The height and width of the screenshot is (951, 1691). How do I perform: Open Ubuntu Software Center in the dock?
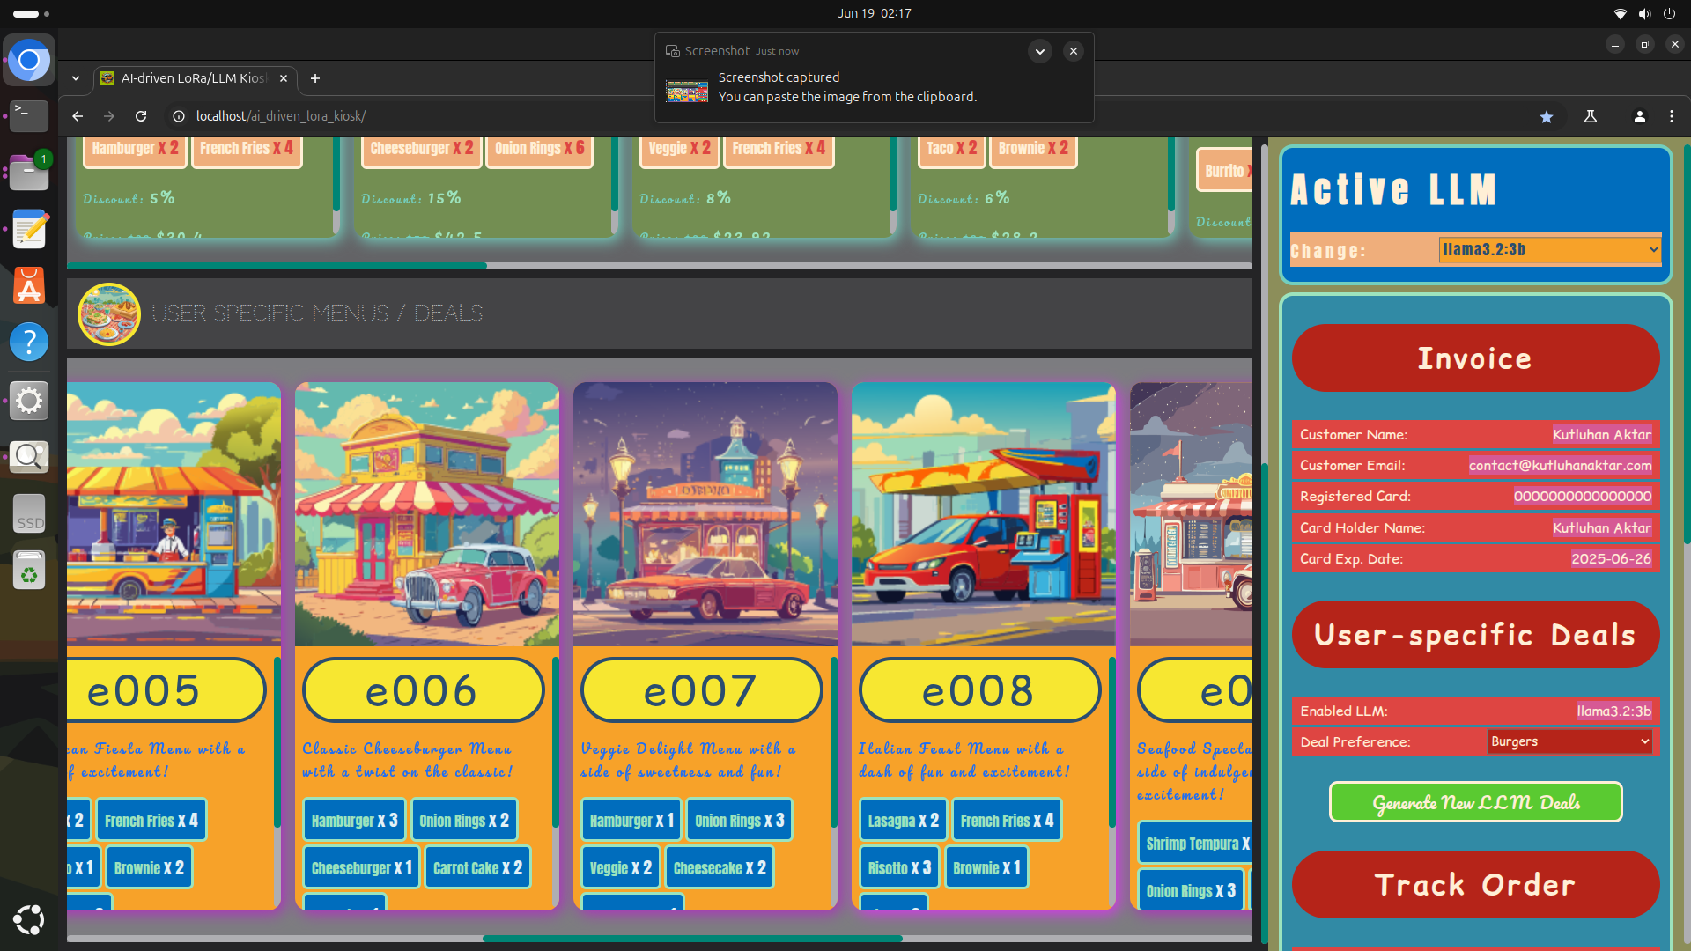click(29, 285)
